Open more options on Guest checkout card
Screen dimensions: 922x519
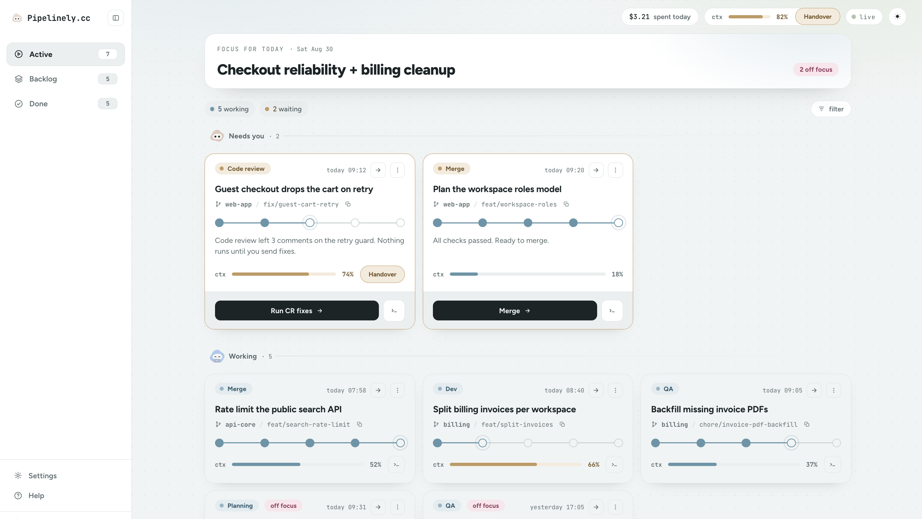(x=397, y=170)
